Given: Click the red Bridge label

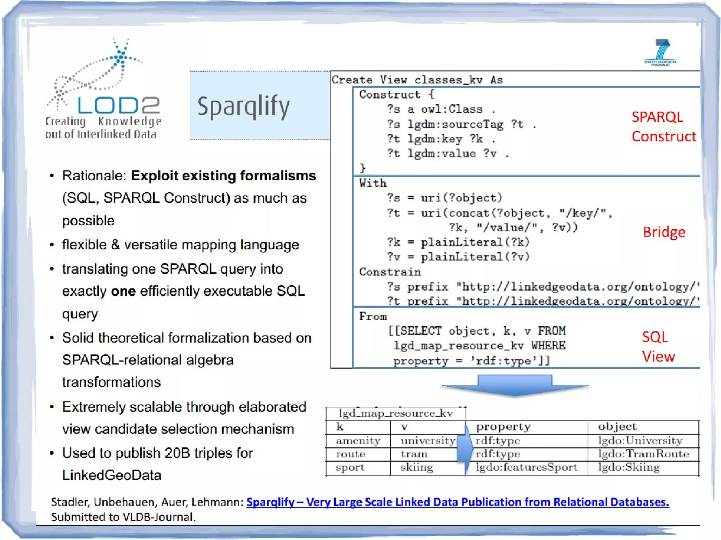Looking at the screenshot, I should 664,232.
